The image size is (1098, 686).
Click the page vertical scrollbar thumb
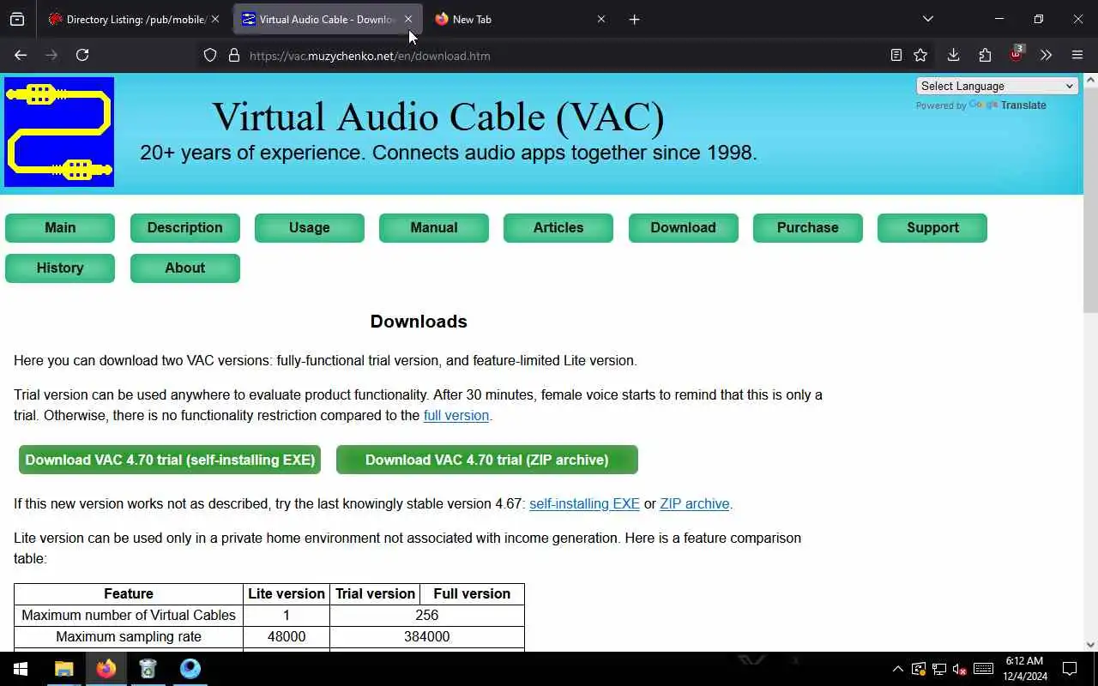pyautogui.click(x=1090, y=199)
